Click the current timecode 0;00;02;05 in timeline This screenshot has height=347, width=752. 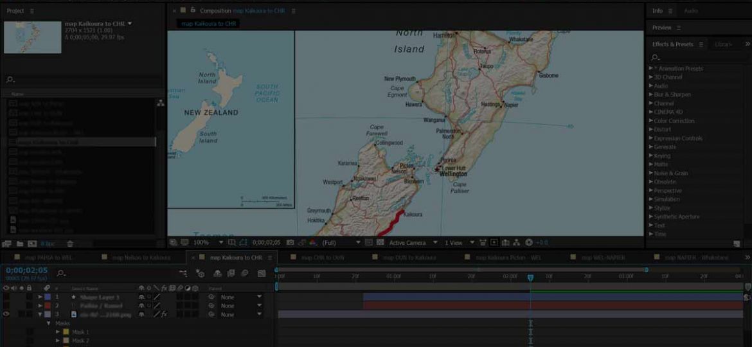point(26,271)
